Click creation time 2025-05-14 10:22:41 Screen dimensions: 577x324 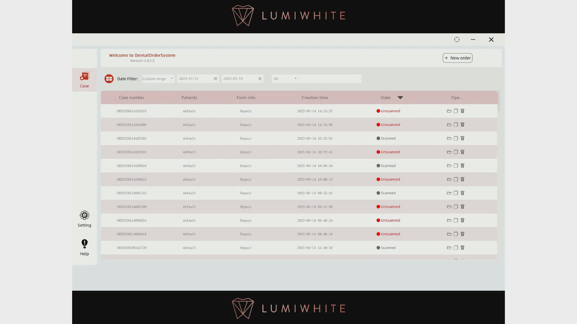315,152
